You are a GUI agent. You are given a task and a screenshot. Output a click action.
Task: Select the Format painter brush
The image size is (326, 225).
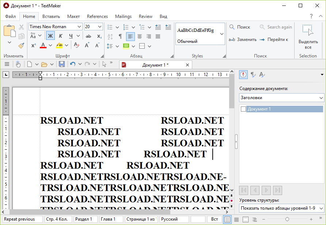tap(21, 46)
